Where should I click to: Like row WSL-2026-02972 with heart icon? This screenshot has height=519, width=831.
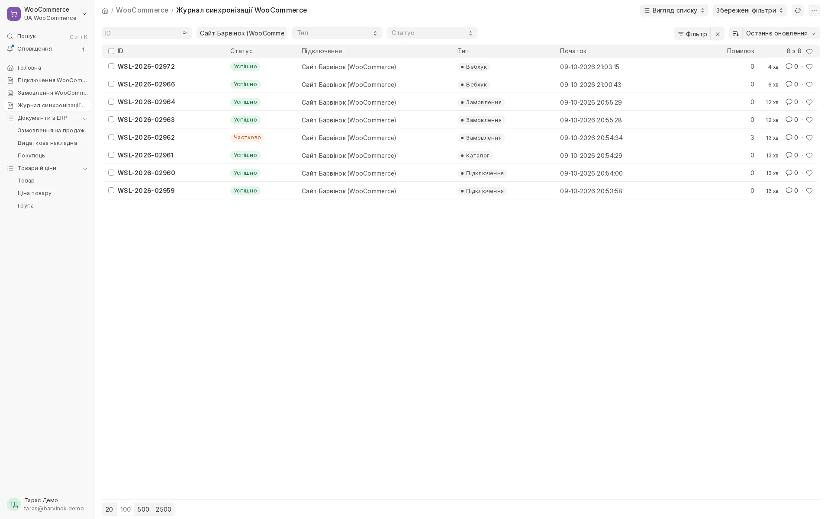809,67
